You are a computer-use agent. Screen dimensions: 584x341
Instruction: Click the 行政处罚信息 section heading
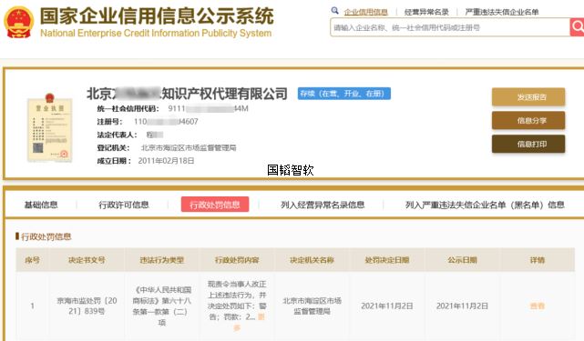[46, 236]
